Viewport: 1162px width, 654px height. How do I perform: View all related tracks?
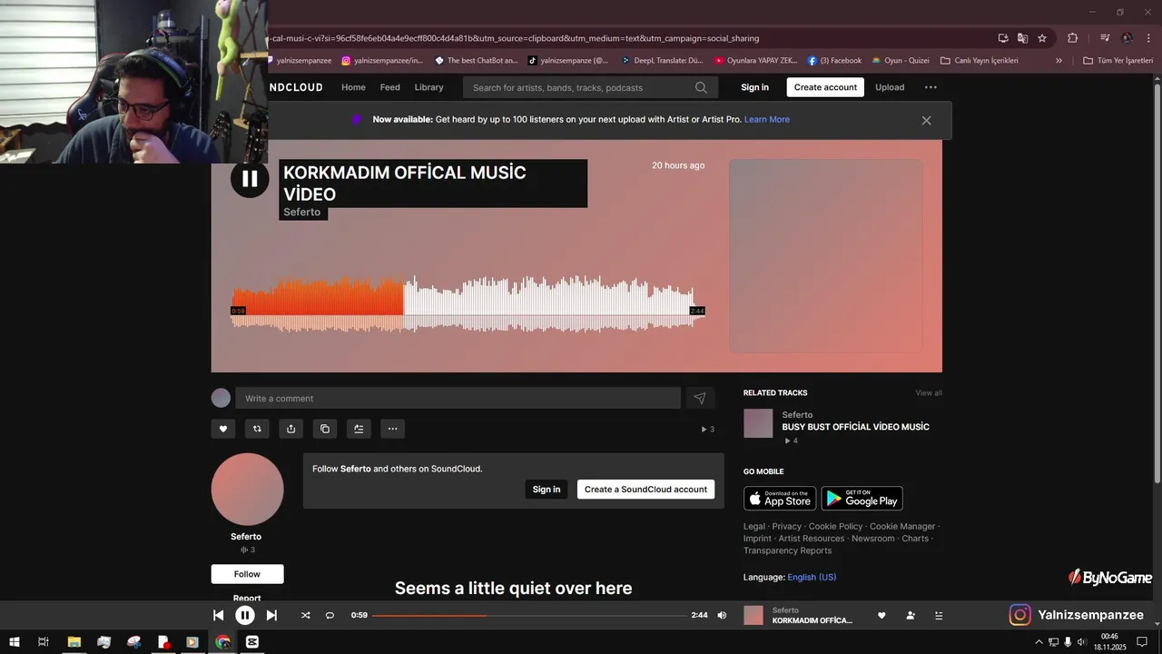929,392
